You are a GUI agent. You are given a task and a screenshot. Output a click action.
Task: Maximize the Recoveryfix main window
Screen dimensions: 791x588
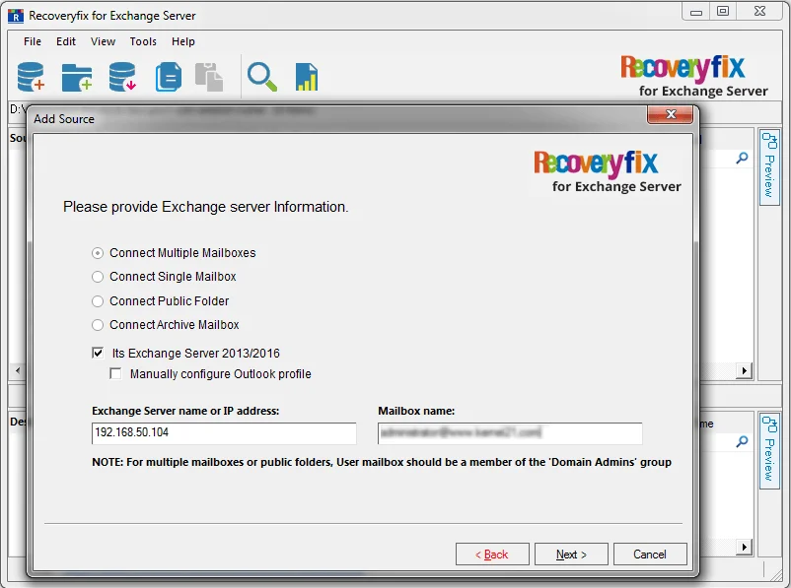(x=723, y=11)
